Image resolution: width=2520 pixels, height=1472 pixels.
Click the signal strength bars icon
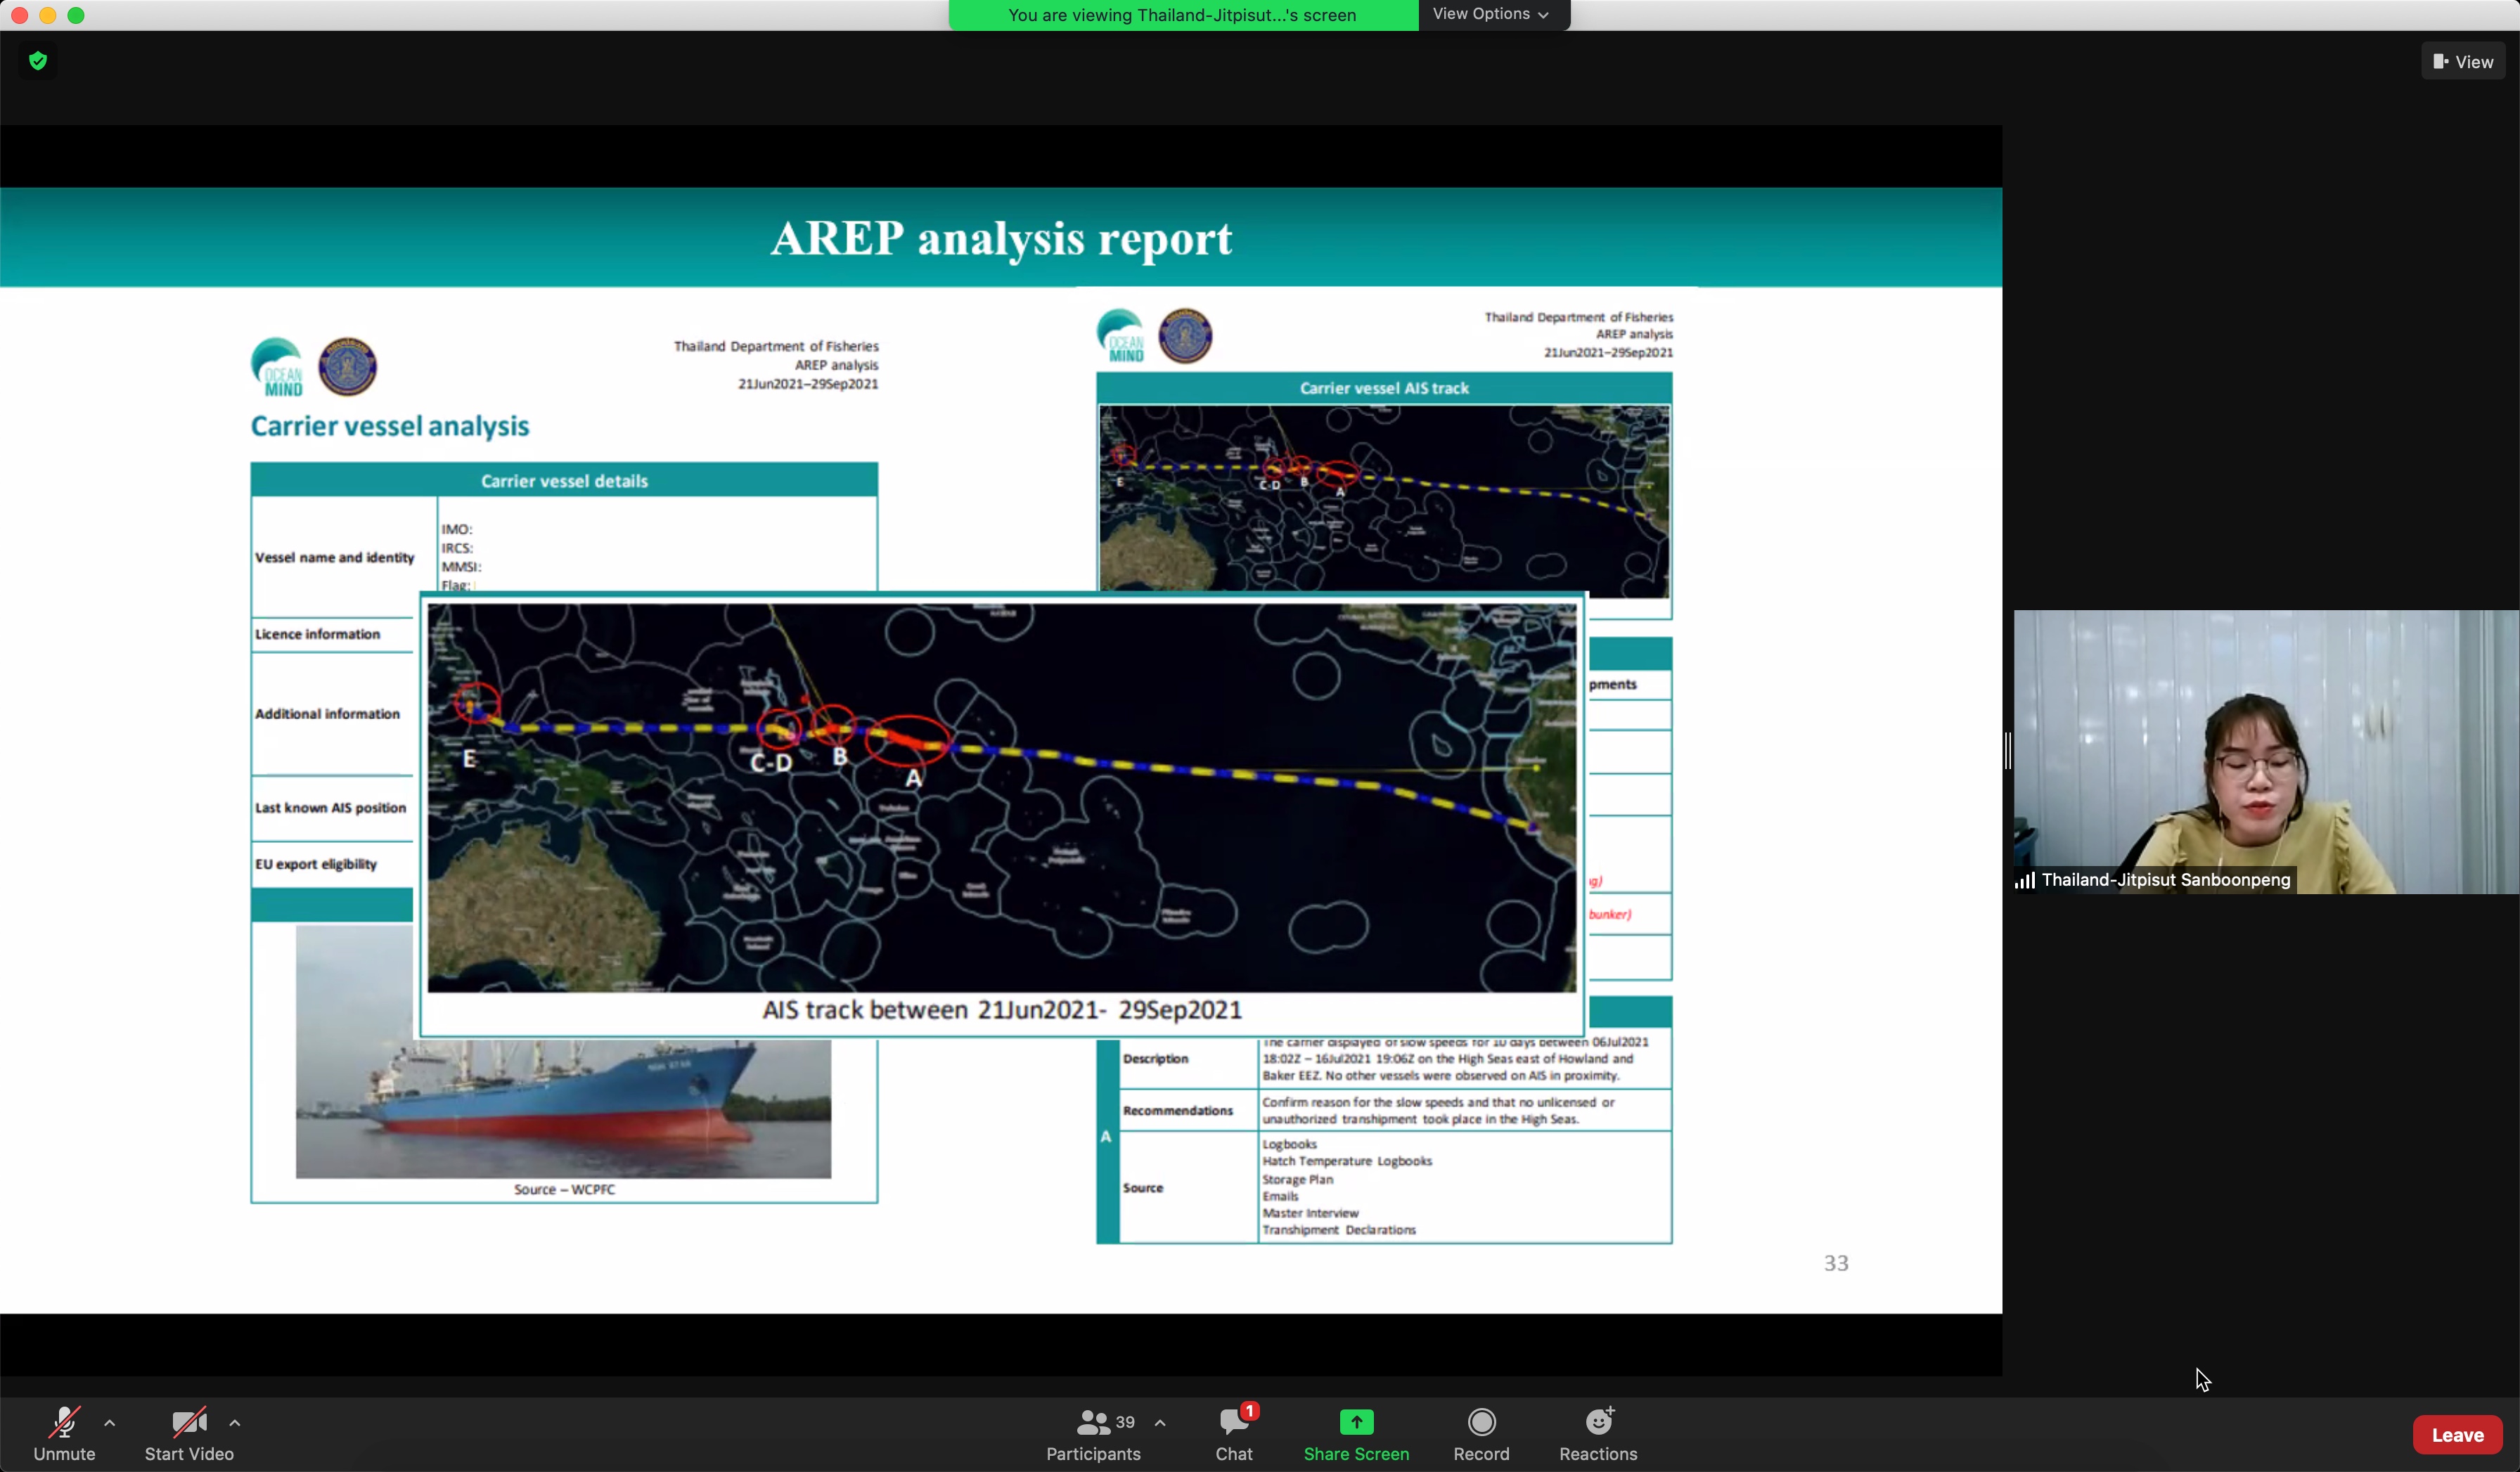2024,880
